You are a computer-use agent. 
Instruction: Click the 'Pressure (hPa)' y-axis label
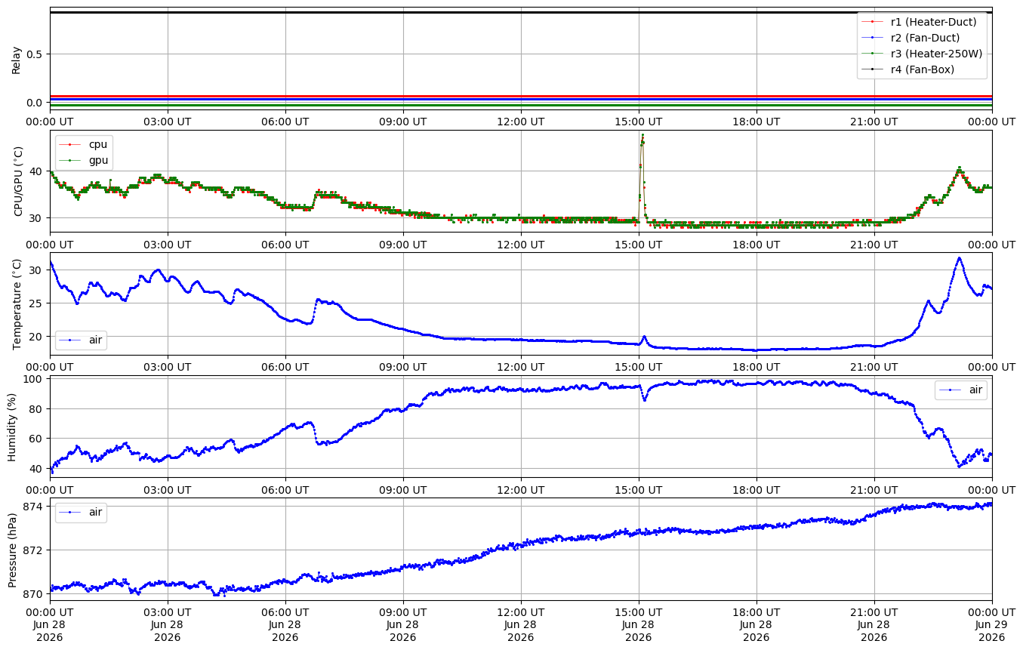pos(13,549)
